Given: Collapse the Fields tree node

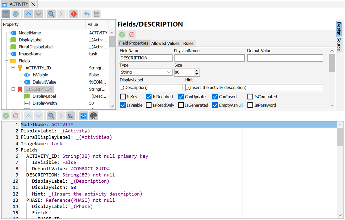Looking at the screenshot, I should click(x=7, y=61).
